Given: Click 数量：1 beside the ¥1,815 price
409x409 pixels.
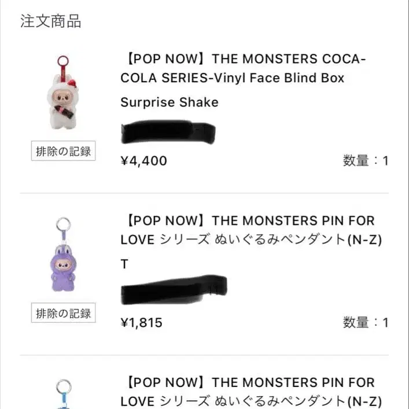Looking at the screenshot, I should coord(365,323).
